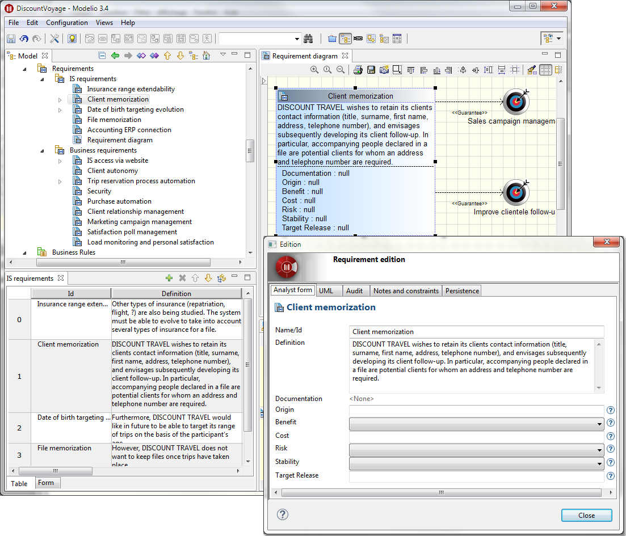Open the wrench-and-screwdriver settings tool
626x536 pixels.
tap(54, 39)
